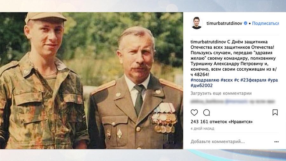Open the three-dot more options menu
The width and height of the screenshot is (286, 161).
(276, 142)
